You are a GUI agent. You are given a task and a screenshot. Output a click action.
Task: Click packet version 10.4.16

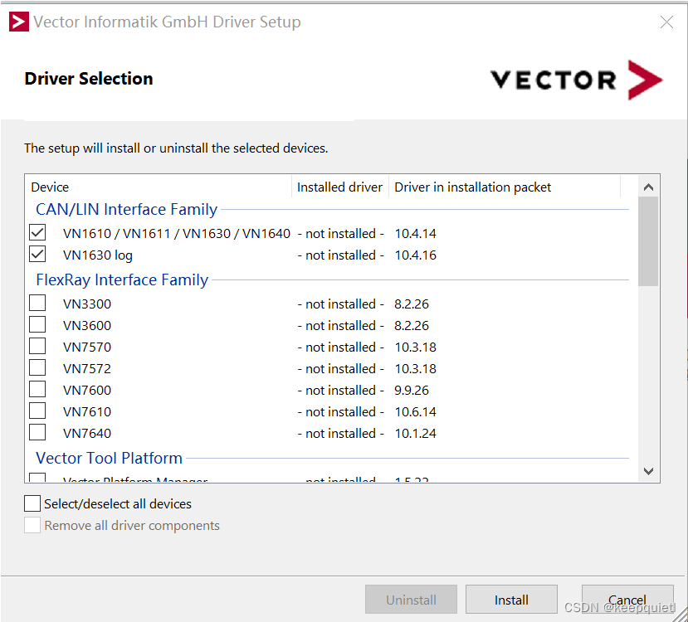click(x=415, y=255)
